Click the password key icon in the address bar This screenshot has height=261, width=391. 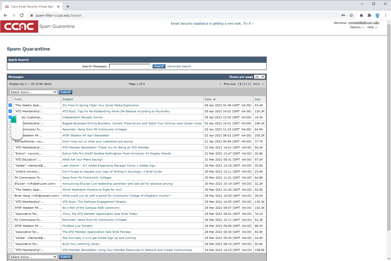[x=343, y=15]
